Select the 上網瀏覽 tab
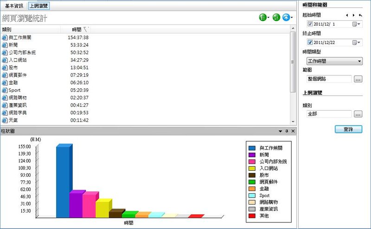 point(38,6)
